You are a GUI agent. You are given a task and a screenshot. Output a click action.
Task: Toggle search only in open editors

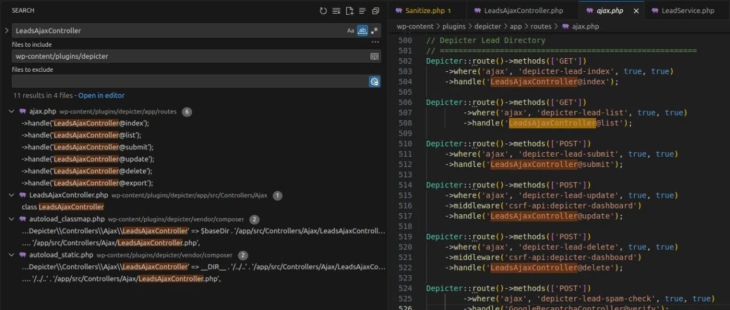coord(375,56)
